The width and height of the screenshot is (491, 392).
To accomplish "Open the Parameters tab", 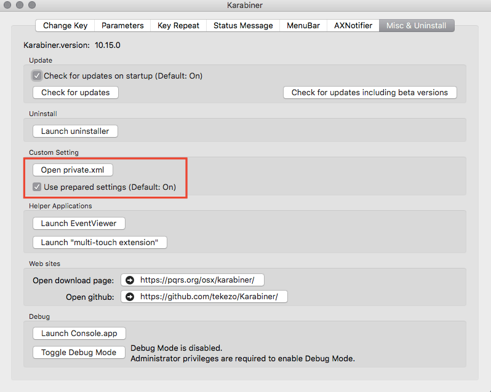I will pyautogui.click(x=122, y=25).
